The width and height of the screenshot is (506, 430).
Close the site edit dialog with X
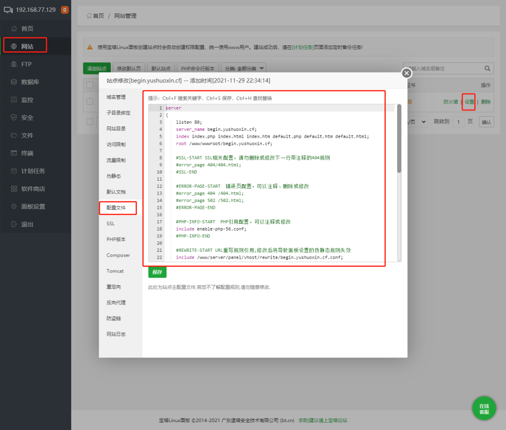[406, 73]
